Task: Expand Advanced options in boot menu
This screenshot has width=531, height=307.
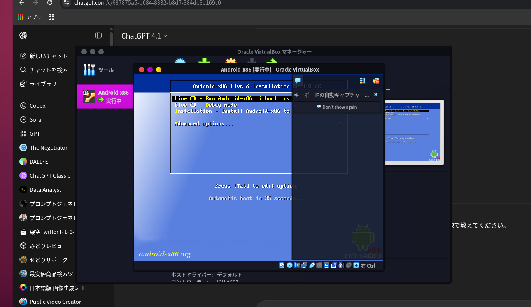Action: [204, 124]
